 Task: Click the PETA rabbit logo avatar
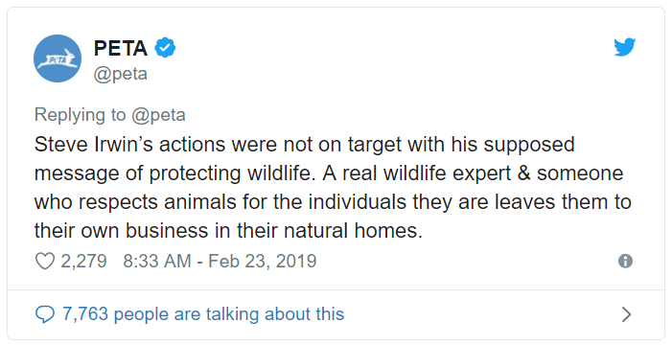coord(58,58)
